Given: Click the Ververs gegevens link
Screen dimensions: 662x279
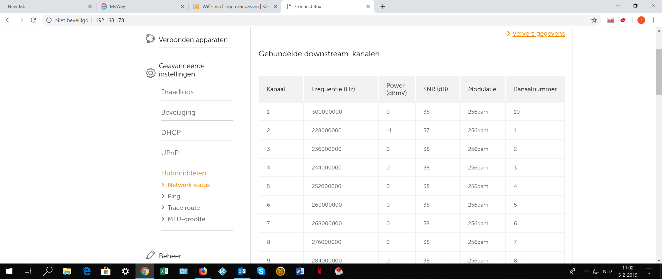Looking at the screenshot, I should click(x=538, y=34).
